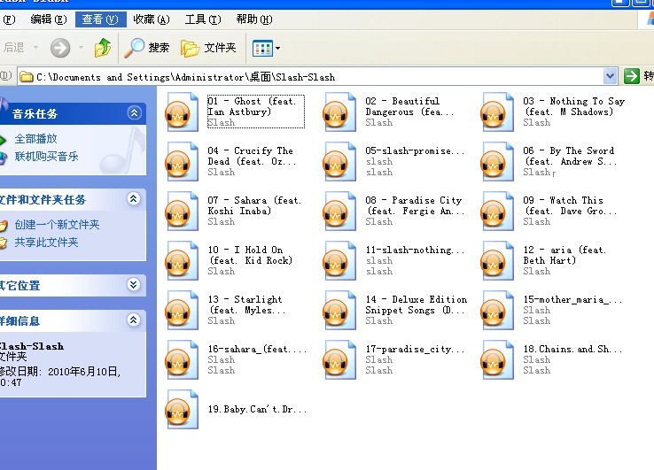The height and width of the screenshot is (470, 654).
Task: Select the 07 - Sahara file icon
Action: (182, 212)
